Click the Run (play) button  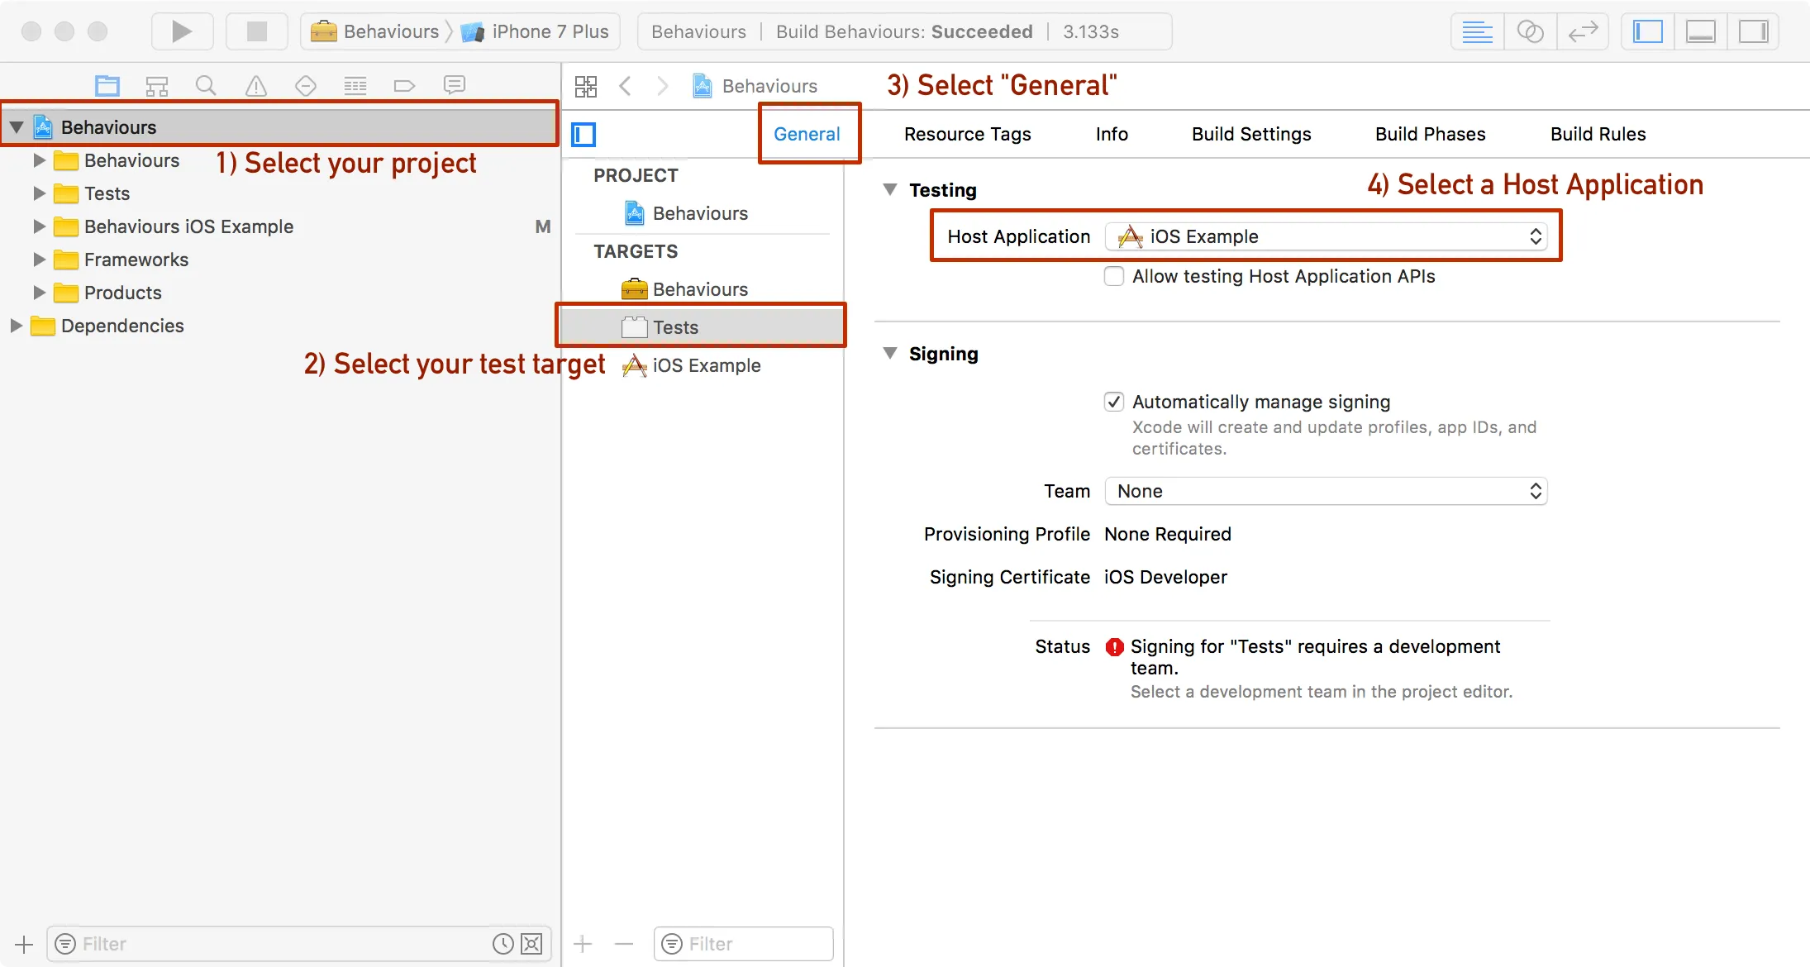click(182, 31)
